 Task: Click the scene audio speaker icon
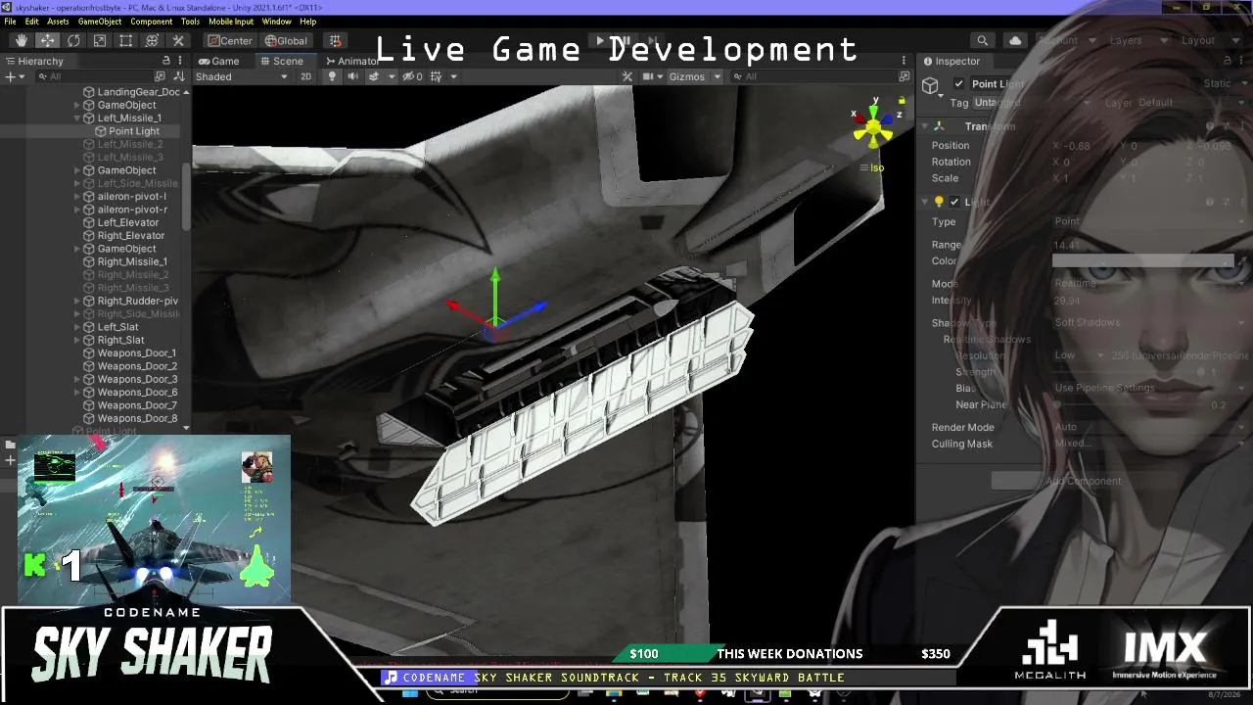click(352, 76)
